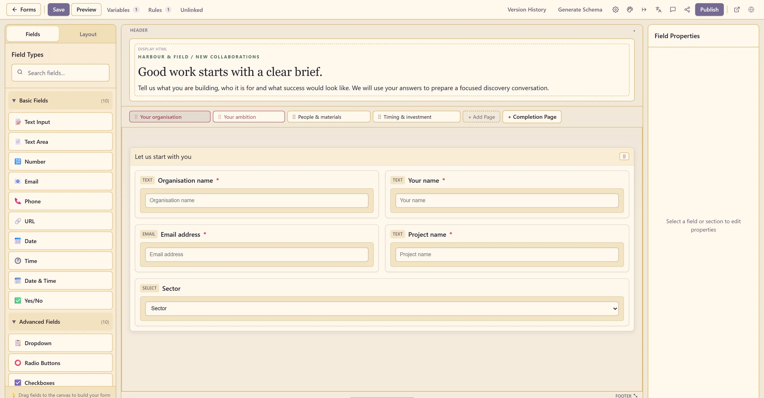This screenshot has width=764, height=398.
Task: Delete the 'Let us start with you' section
Action: 624,156
